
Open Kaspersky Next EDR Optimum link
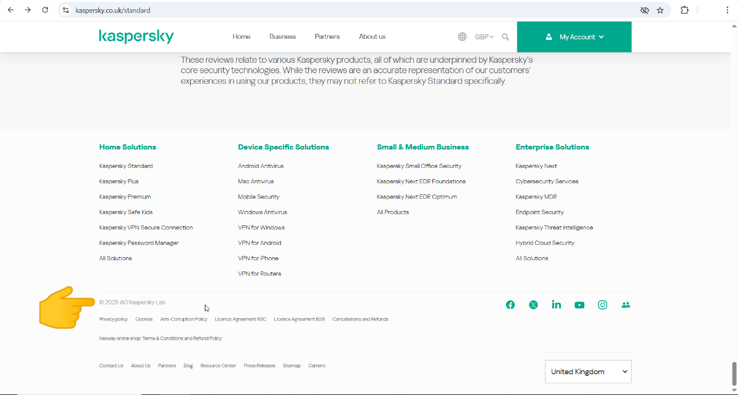417,197
